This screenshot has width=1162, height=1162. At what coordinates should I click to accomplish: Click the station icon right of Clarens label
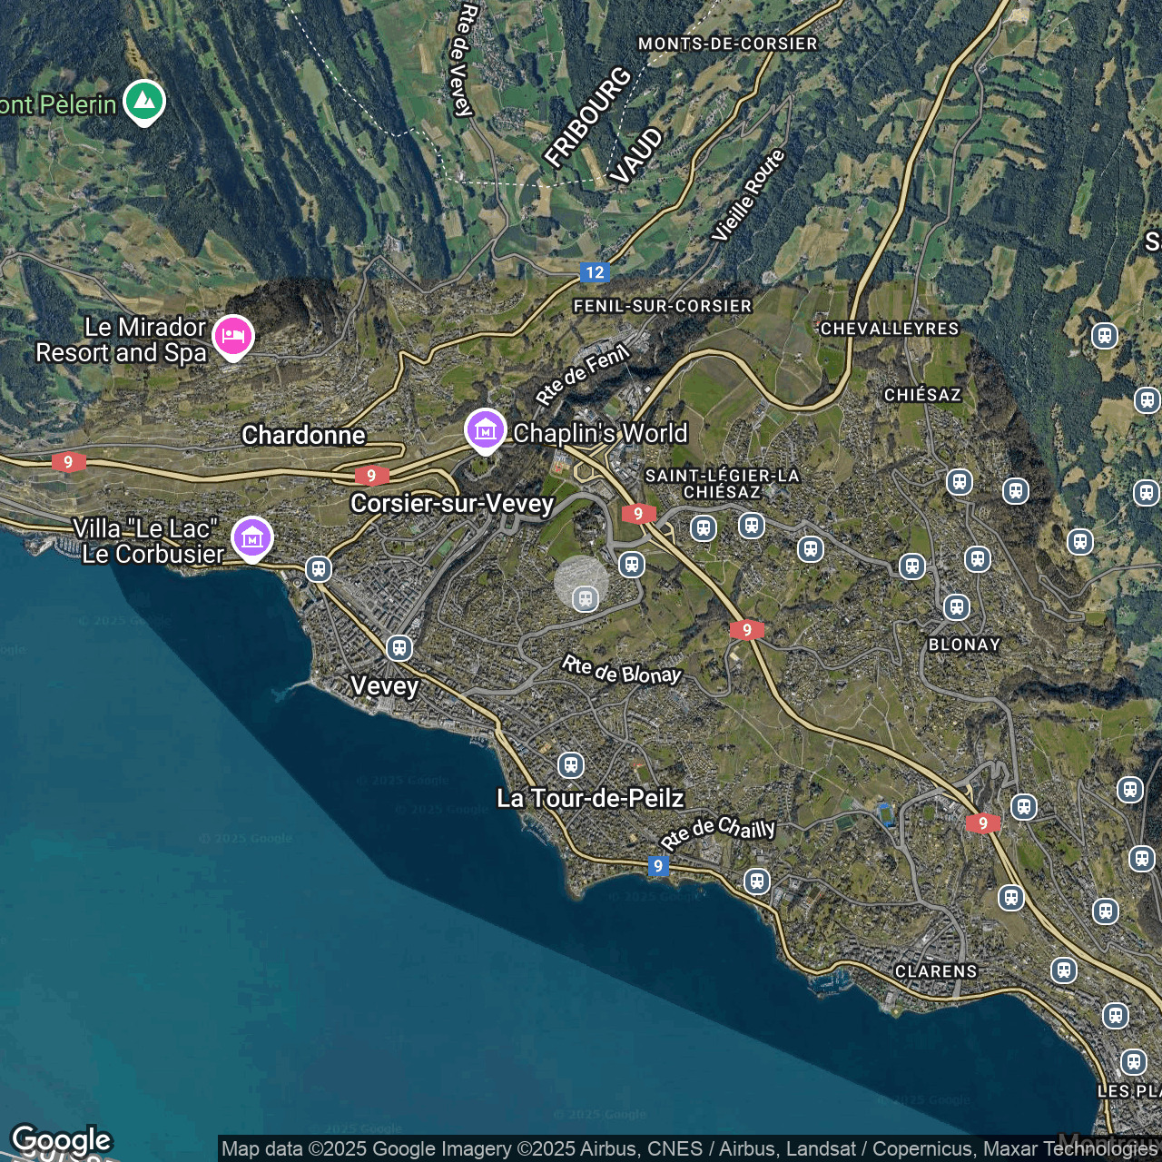[x=1063, y=970]
